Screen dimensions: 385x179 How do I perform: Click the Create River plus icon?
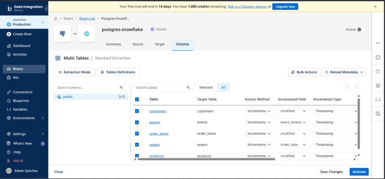9,34
